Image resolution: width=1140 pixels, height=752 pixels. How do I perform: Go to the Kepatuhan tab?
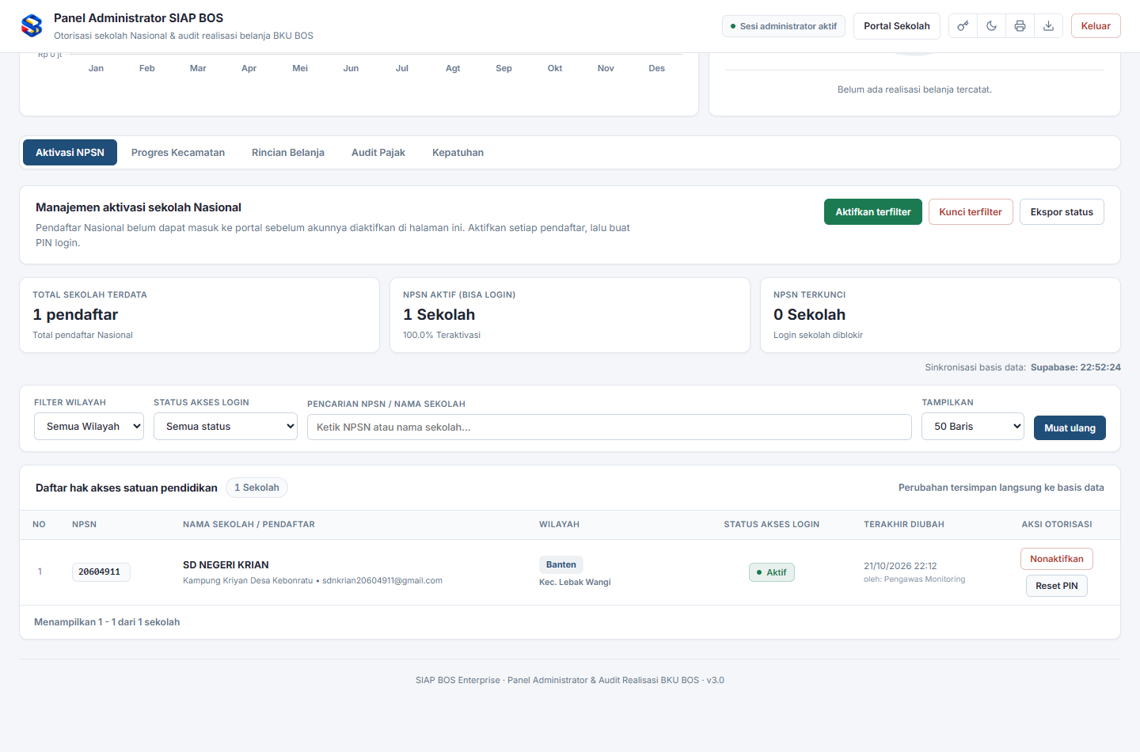pos(458,153)
